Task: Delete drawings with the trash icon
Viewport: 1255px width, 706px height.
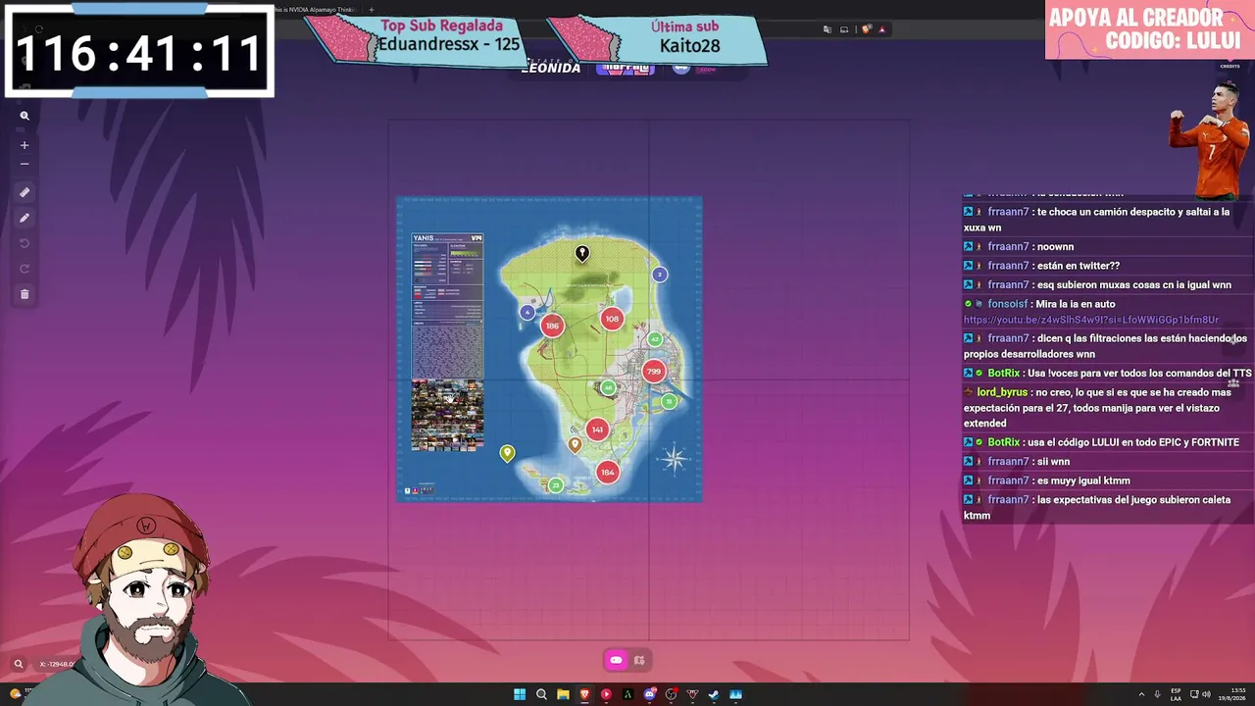Action: click(25, 294)
